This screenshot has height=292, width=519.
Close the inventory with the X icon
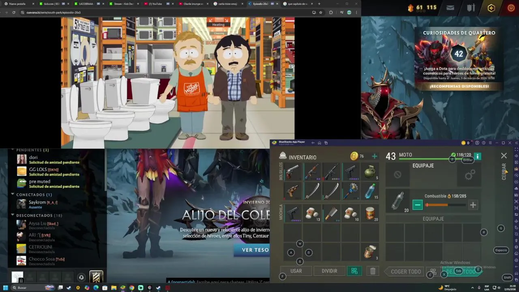[x=504, y=156]
